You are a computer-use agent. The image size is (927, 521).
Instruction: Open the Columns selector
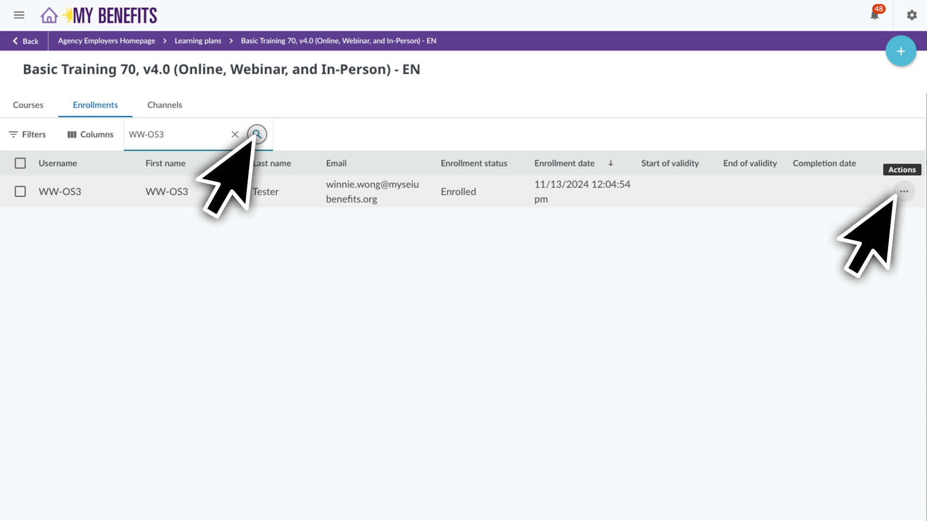point(90,134)
